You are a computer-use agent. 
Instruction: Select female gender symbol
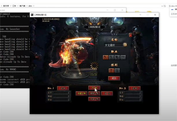tap(117, 70)
